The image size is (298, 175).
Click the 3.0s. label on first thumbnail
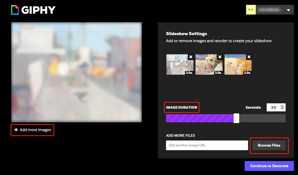click(x=189, y=73)
